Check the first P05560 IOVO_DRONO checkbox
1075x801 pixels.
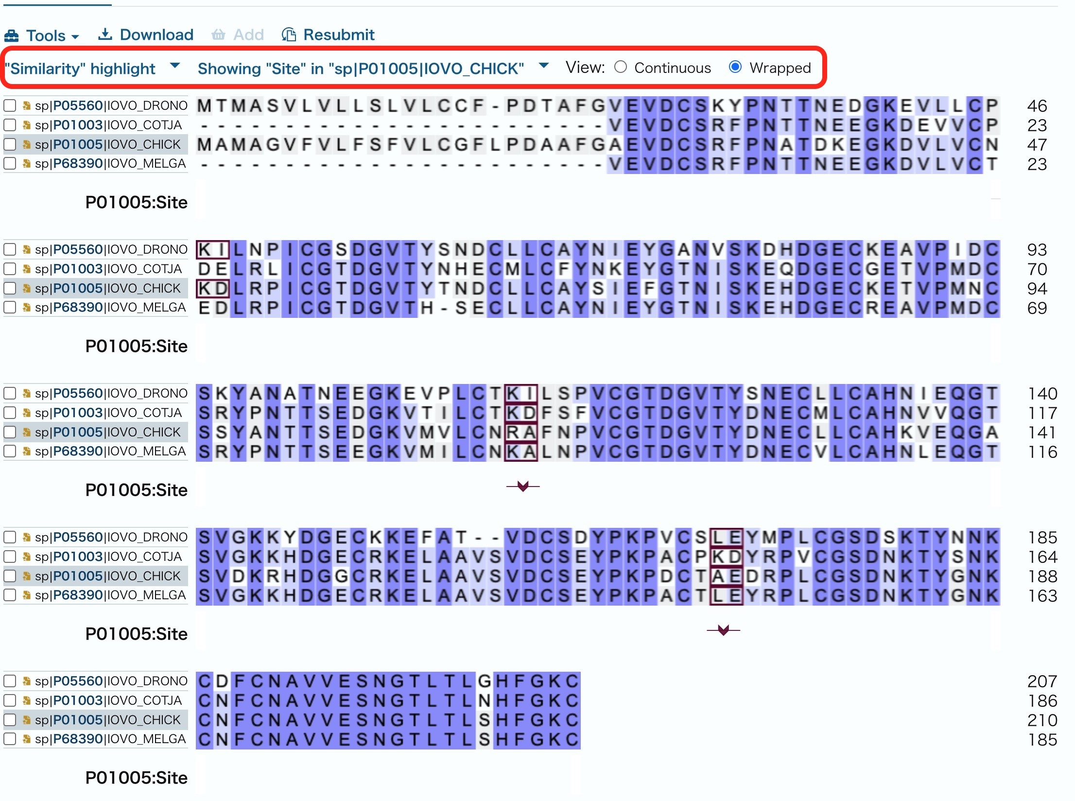coord(10,105)
